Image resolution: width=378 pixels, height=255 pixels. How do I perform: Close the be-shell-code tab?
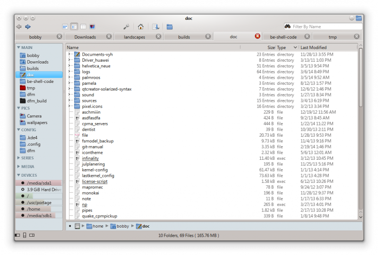(307, 36)
